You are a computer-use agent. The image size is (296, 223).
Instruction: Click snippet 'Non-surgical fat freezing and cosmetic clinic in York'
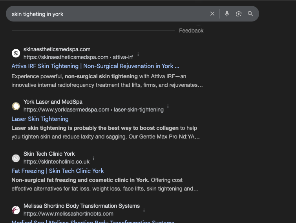tap(80, 180)
